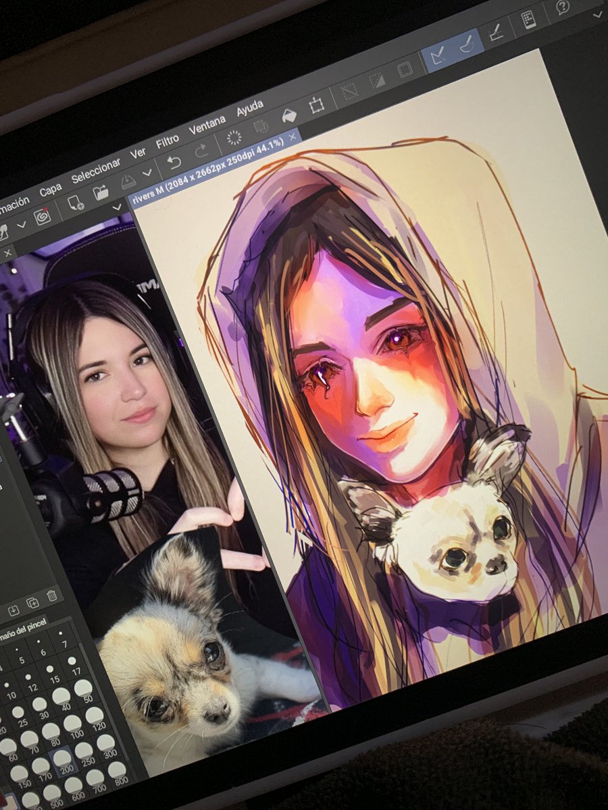Viewport: 608px width, 810px height.
Task: Click the Fill bucket icon in the command bar
Action: point(288,115)
